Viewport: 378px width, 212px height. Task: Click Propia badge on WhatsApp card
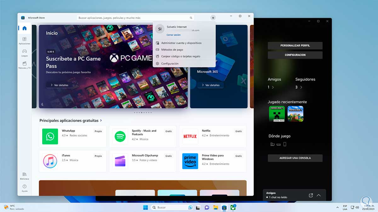click(98, 131)
